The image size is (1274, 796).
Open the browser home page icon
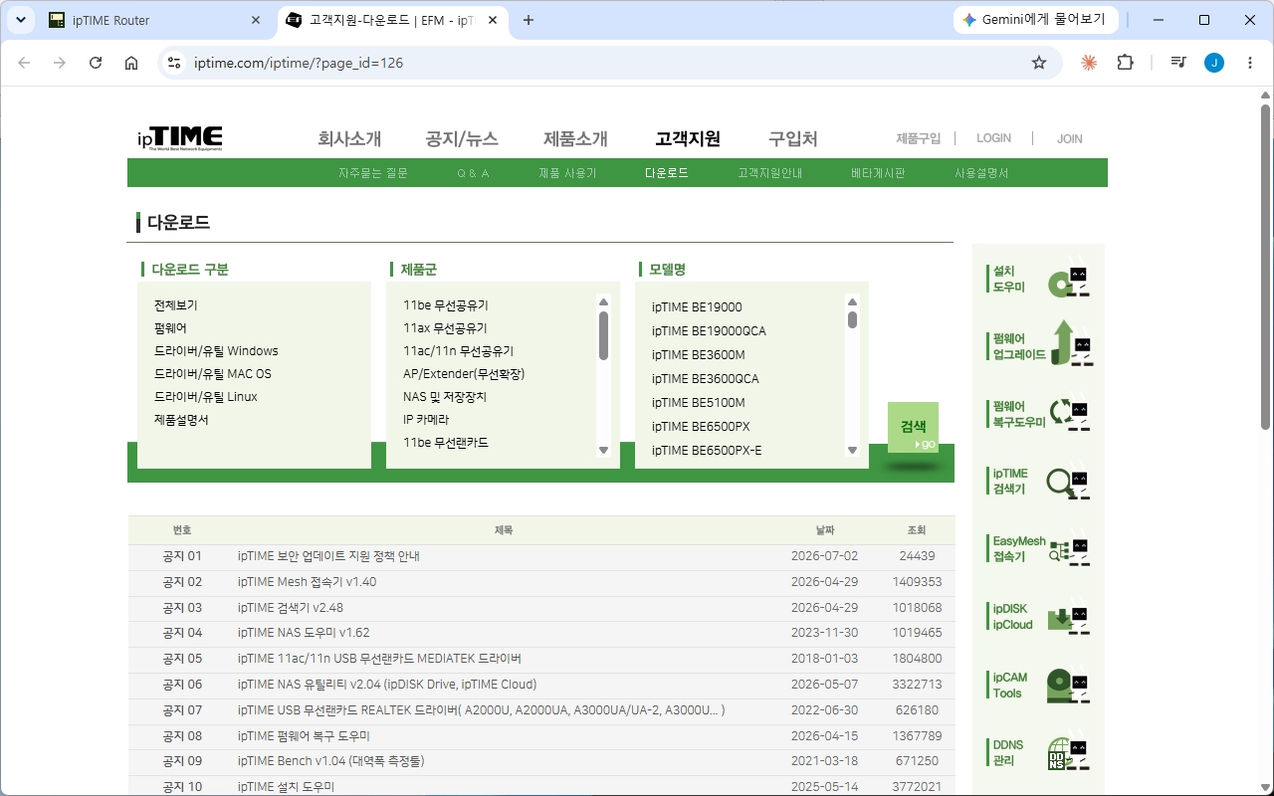(131, 63)
